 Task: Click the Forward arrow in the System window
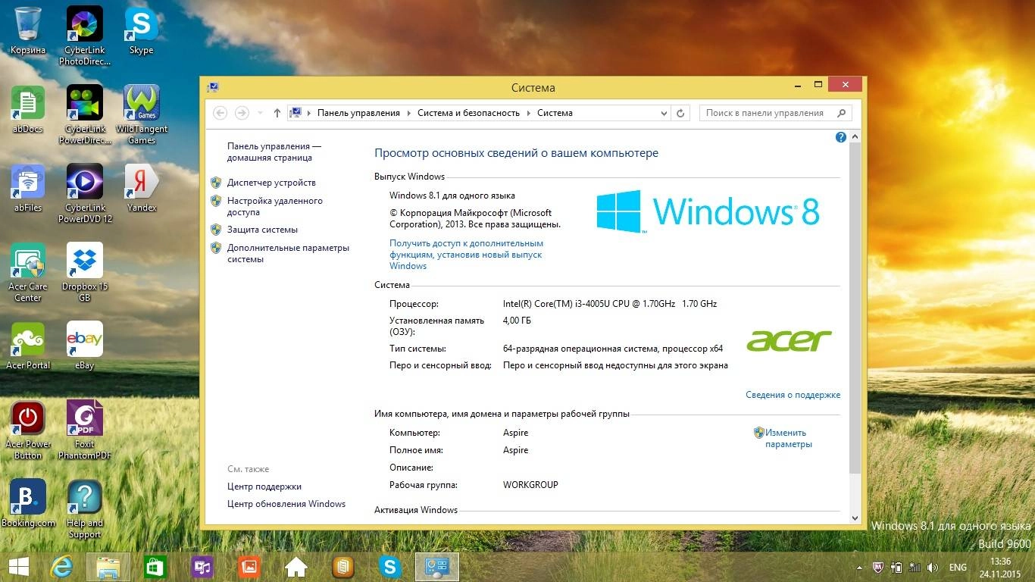[242, 113]
